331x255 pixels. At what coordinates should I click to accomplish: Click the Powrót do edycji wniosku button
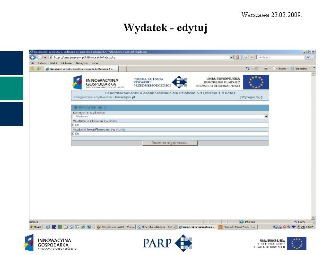[170, 143]
